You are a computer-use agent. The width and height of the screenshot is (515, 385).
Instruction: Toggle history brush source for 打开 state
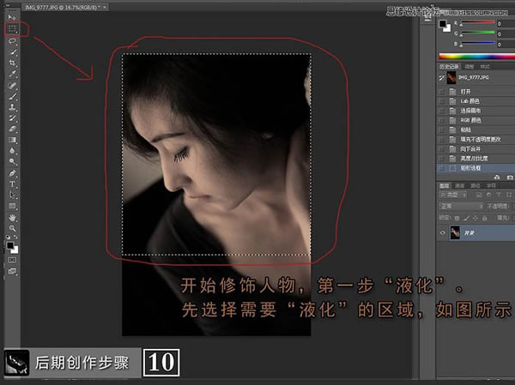coord(443,89)
